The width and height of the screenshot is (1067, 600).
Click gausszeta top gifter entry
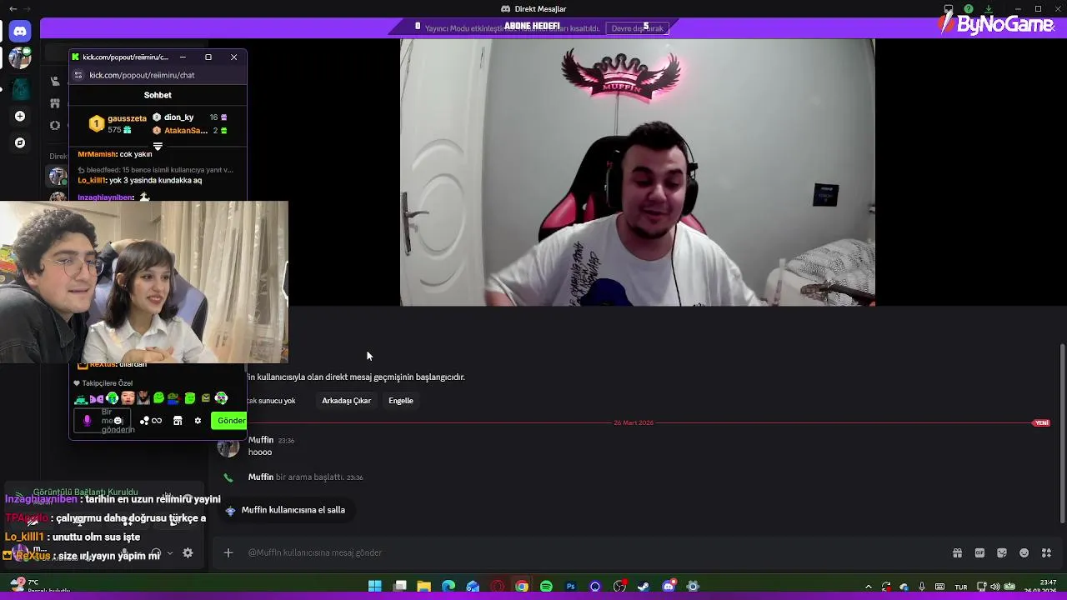point(118,124)
